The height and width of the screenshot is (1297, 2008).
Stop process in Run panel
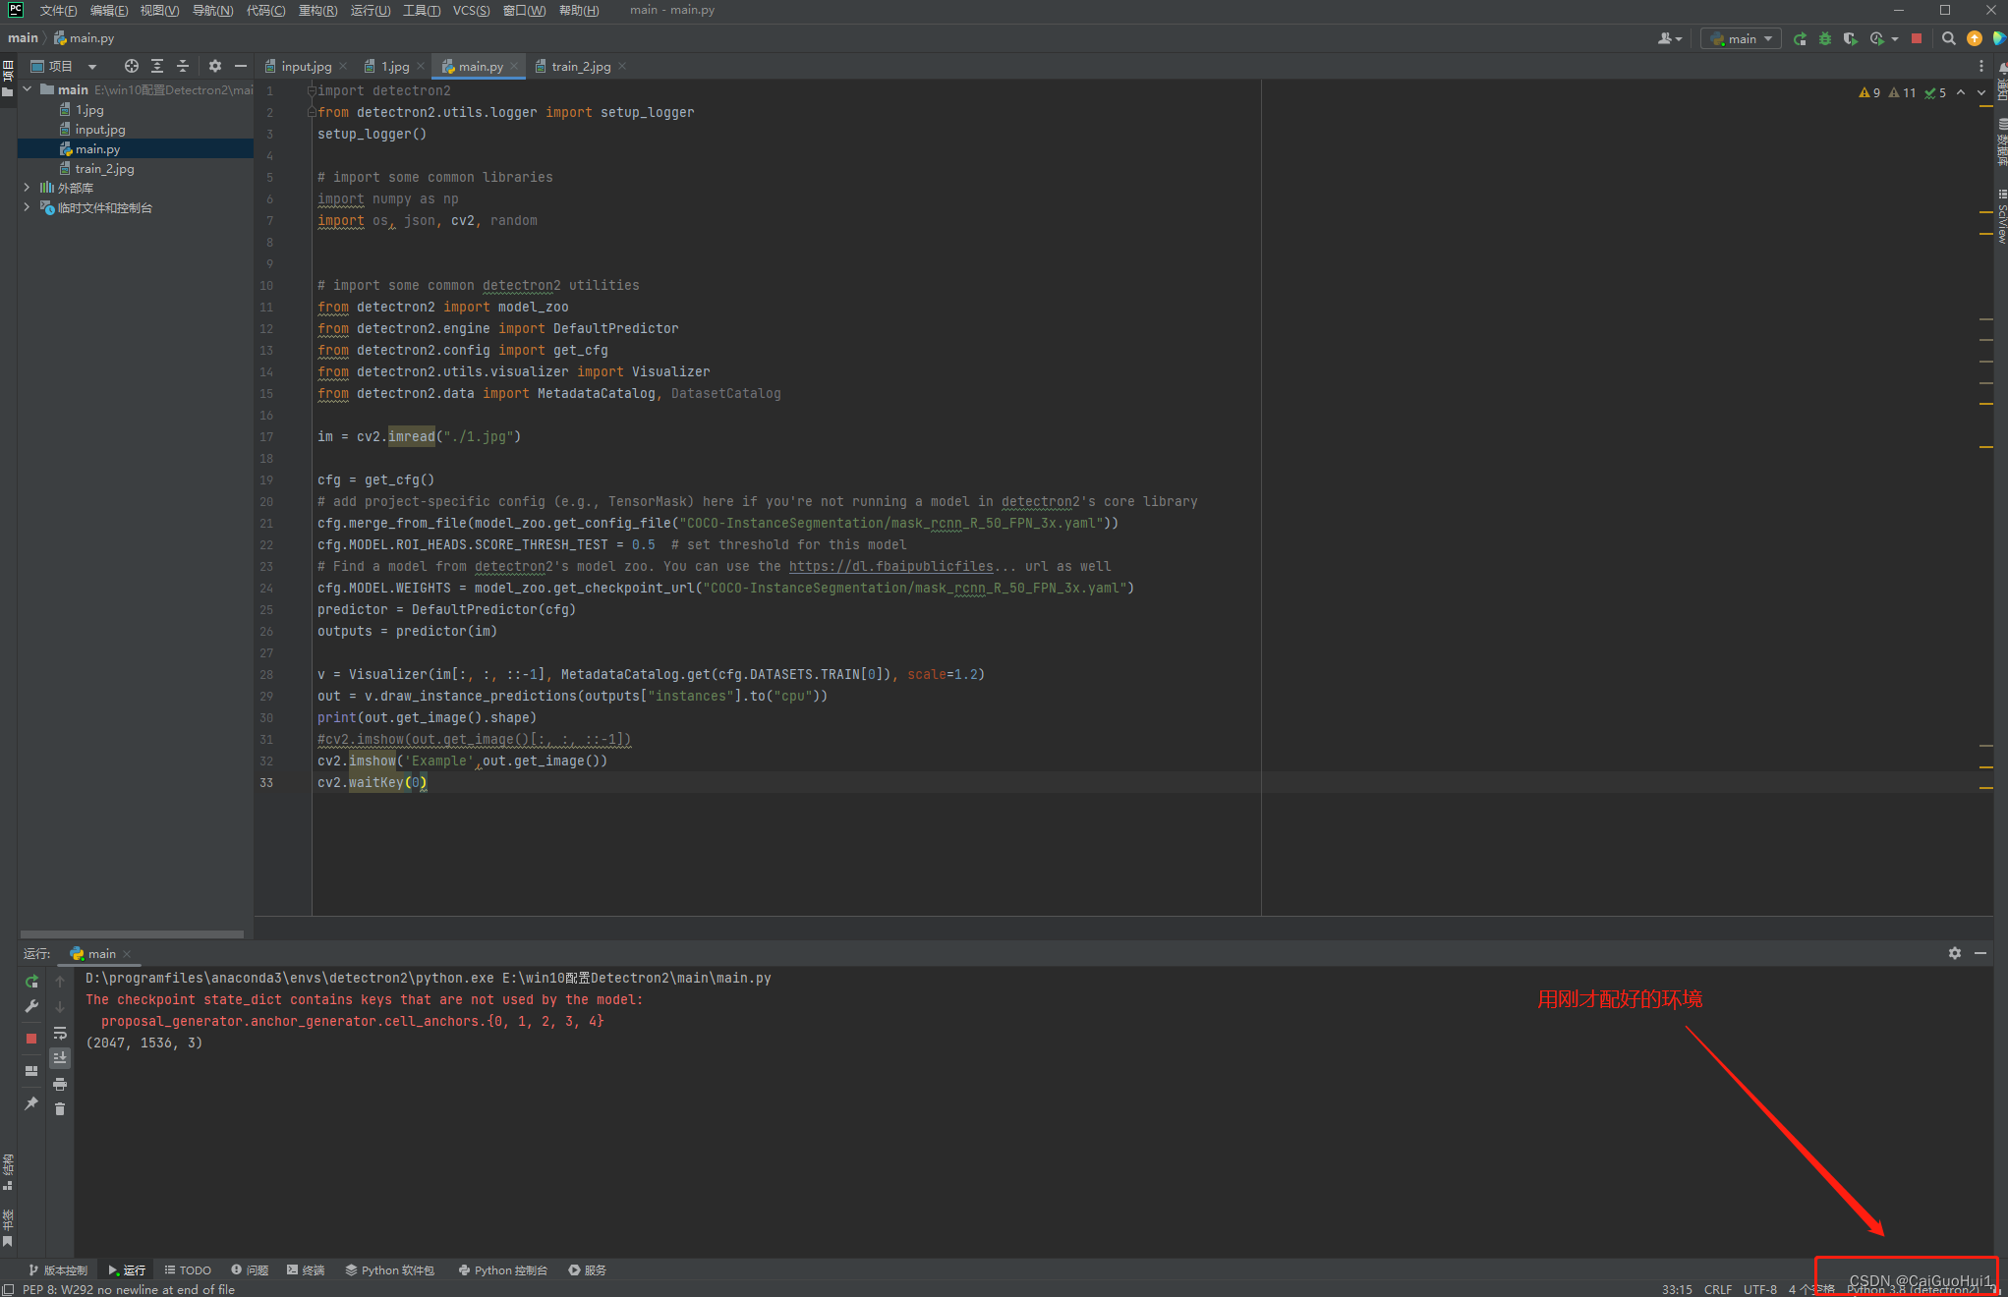point(31,1039)
